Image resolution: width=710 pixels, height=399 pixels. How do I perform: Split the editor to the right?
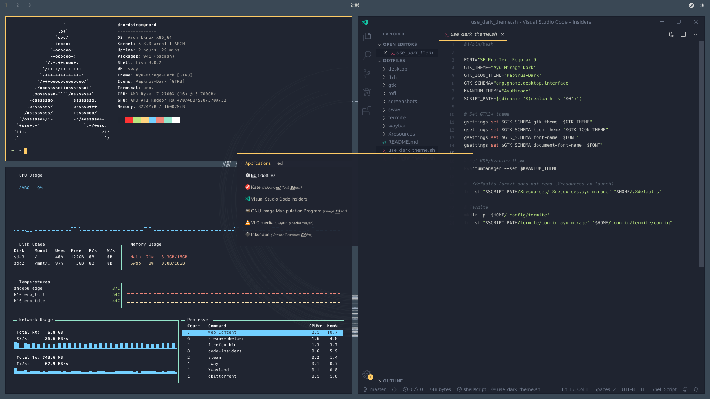(x=683, y=34)
